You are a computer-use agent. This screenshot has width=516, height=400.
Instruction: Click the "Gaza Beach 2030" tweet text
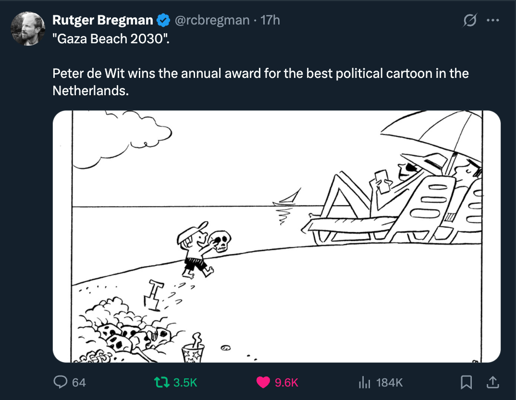111,38
